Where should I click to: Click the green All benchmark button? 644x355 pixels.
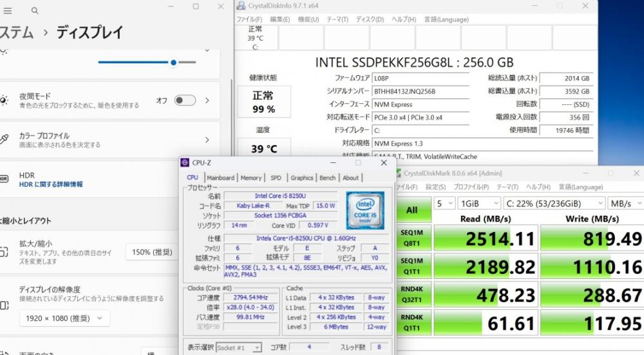click(412, 210)
